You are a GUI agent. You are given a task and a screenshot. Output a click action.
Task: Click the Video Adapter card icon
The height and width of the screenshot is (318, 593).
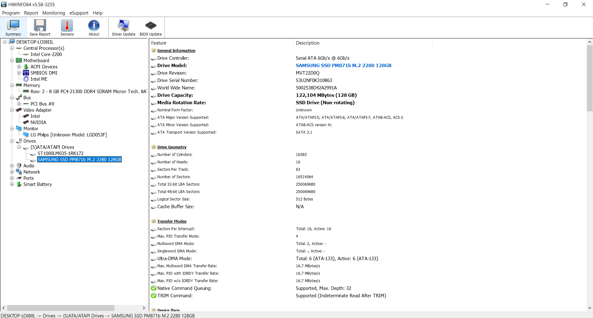(x=19, y=110)
